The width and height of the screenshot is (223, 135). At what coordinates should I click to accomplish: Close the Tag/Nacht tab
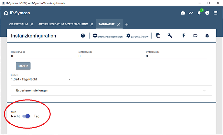[x=119, y=24]
